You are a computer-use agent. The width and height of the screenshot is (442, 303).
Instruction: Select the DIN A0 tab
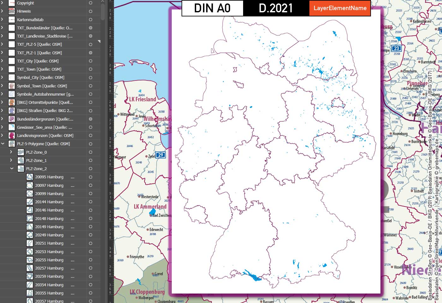coord(212,9)
